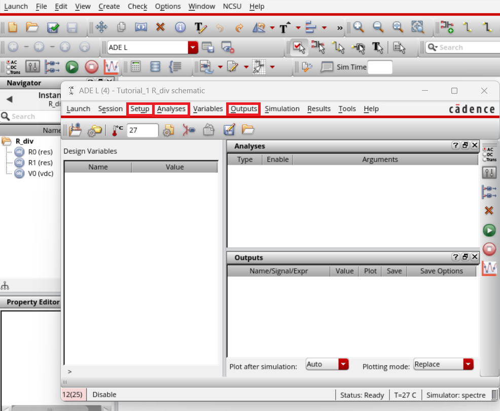The width and height of the screenshot is (500, 411).
Task: Open the Analyses menu in ADE L
Action: tap(171, 109)
